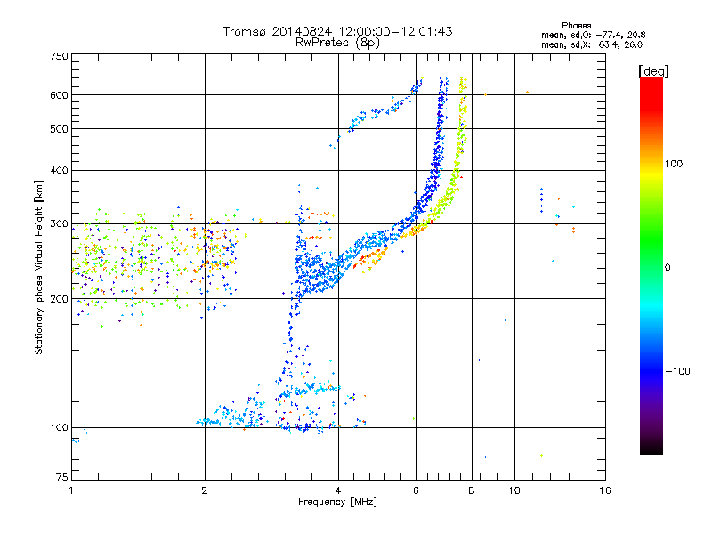The width and height of the screenshot is (712, 534).
Task: Click 'Stationary phase Virtual Height [km]' axis label
Action: pyautogui.click(x=39, y=267)
